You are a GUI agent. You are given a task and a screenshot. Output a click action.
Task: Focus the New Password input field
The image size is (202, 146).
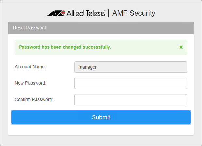pyautogui.click(x=131, y=83)
